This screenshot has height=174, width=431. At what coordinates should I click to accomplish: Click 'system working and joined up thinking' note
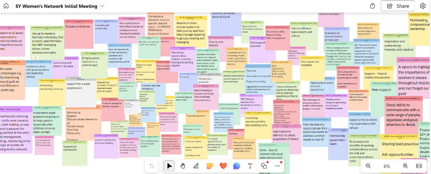pos(106,146)
